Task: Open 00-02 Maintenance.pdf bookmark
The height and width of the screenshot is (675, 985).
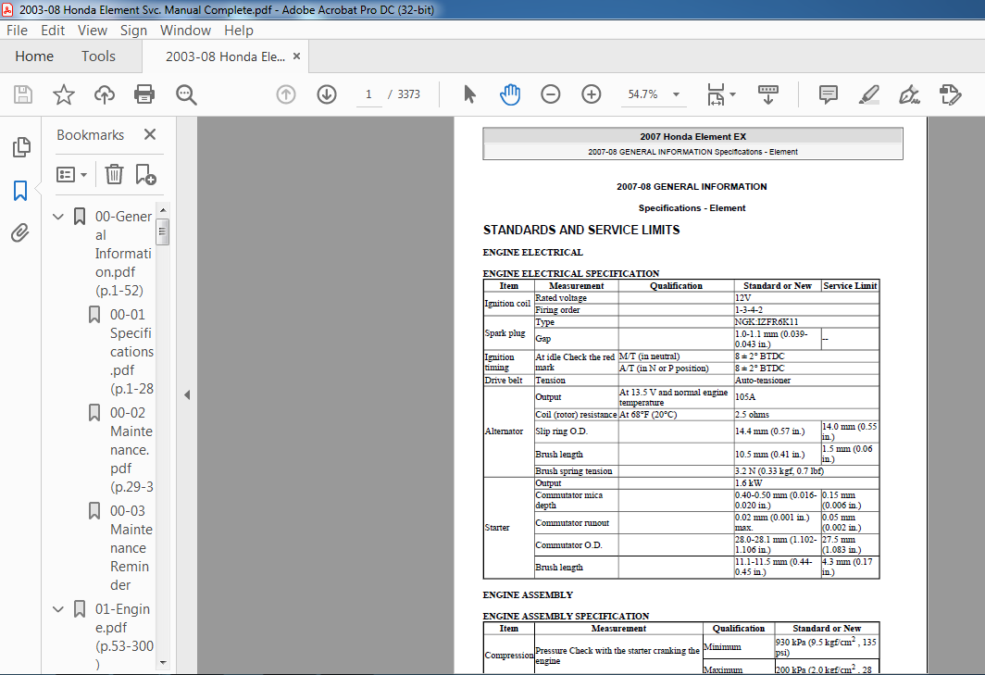Action: point(131,449)
